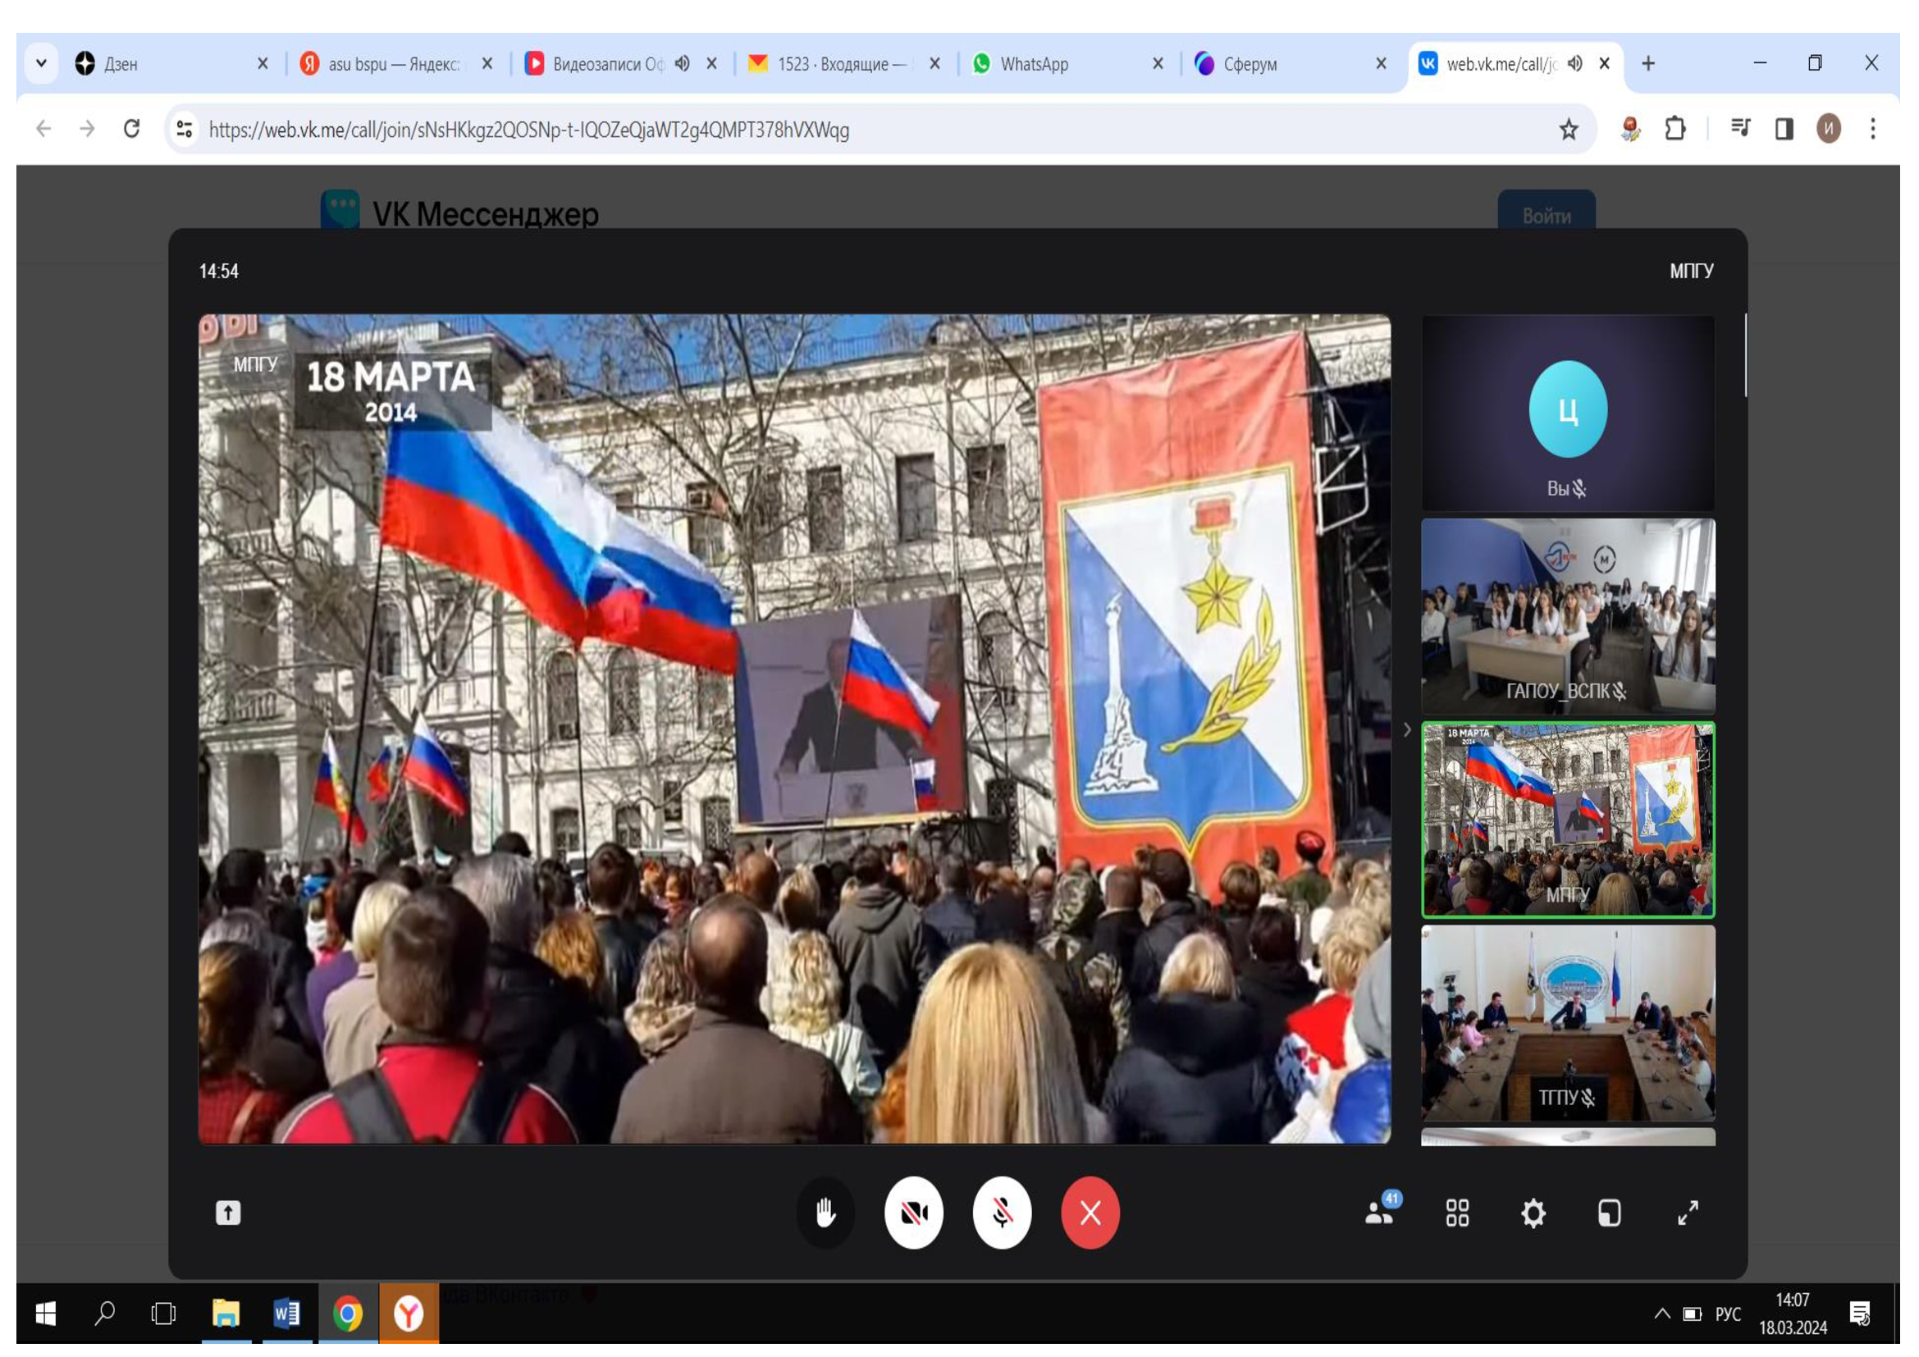This screenshot has width=1919, height=1357.
Task: Open call settings gear
Action: pyautogui.click(x=1533, y=1213)
